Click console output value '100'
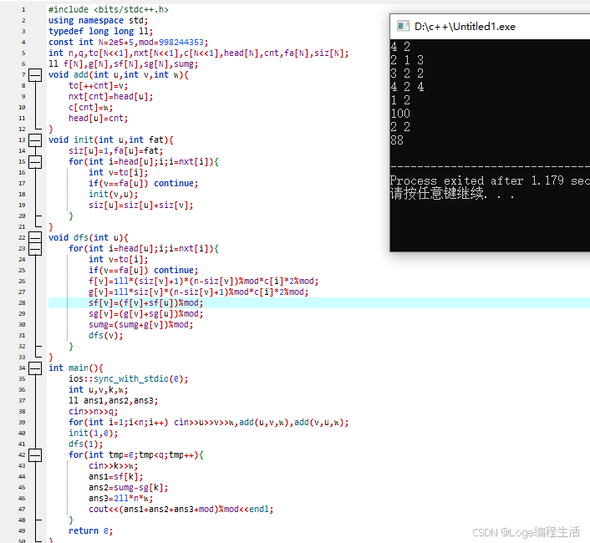The height and width of the screenshot is (543, 590). (x=400, y=114)
